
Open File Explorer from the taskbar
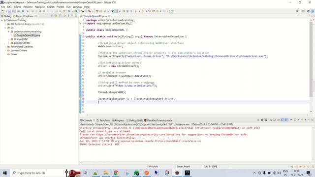click(106, 173)
